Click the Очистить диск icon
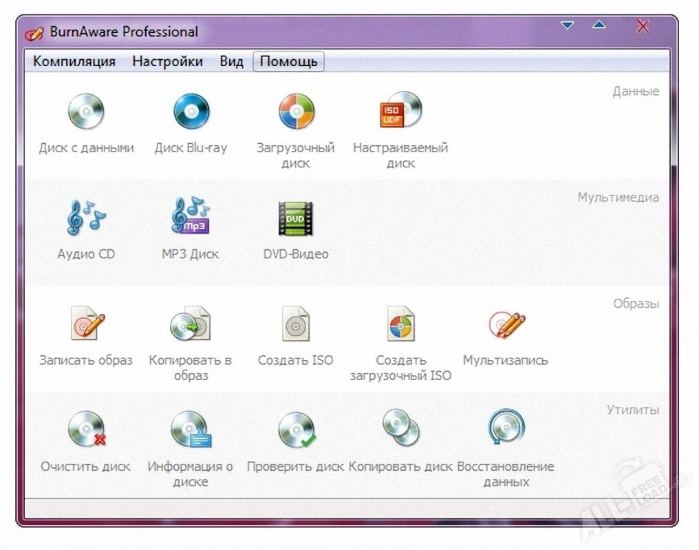The image size is (699, 550). [x=86, y=430]
